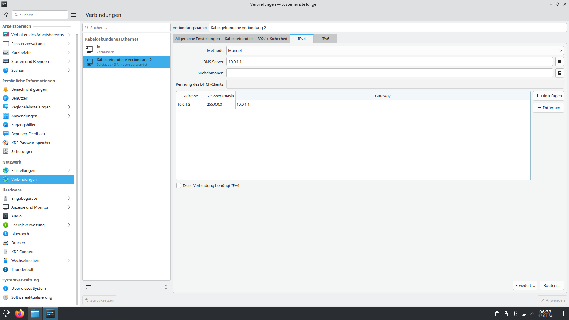The image size is (569, 320).
Task: Click the sidebar vertical scrollbar
Action: tap(77, 169)
